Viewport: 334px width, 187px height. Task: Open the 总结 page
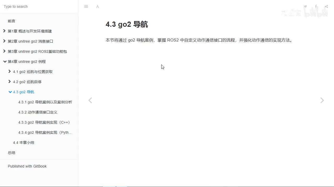click(x=11, y=153)
